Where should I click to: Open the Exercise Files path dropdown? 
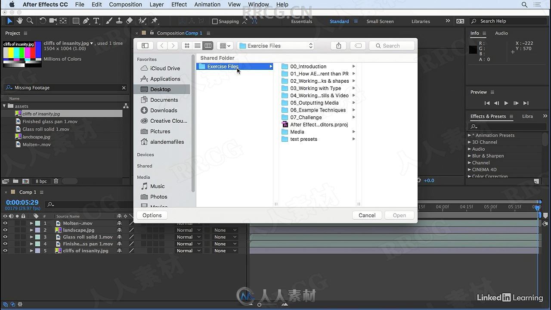(276, 46)
